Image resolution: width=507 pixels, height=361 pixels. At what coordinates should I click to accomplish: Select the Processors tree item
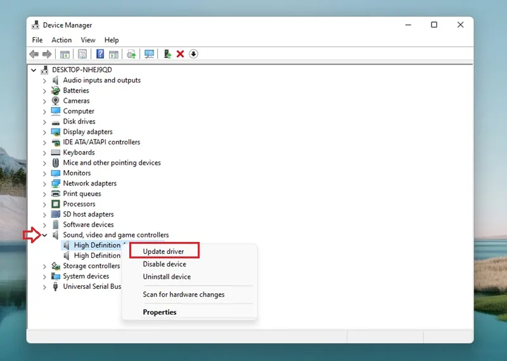[x=79, y=204]
